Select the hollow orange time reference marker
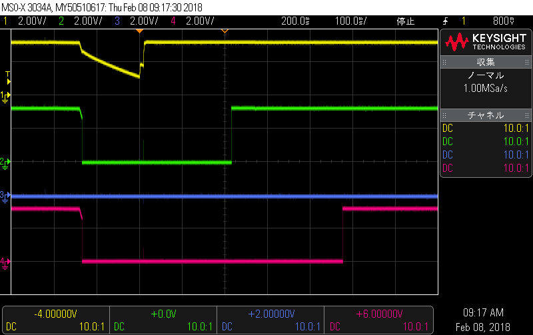 point(225,31)
